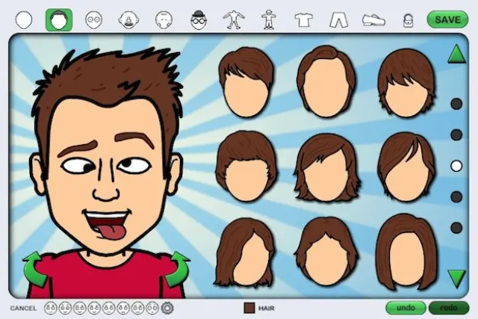Screen dimensions: 478x319
Task: Pick the long straight bob hairstyle thumbnail
Action: (x=406, y=252)
